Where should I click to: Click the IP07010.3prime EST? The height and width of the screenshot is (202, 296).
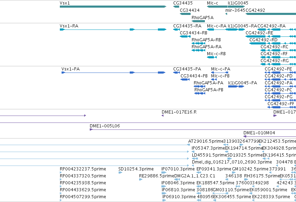coord(164,172)
